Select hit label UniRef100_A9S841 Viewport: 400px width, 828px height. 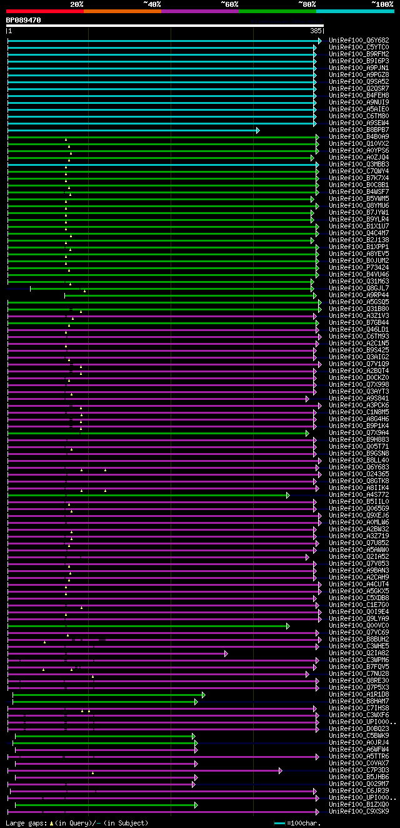359,399
